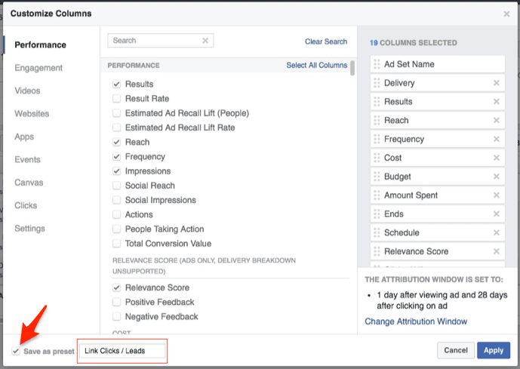Click the drag handle for Delivery
Screen dimensions: 520x369
[x=377, y=83]
